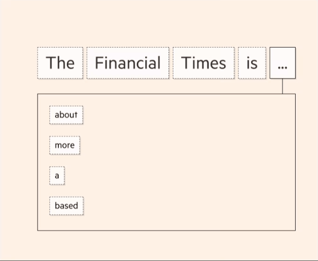Screen dimensions: 318x261
Task: Choose "about" from the suggestions list
Action: coord(66,115)
